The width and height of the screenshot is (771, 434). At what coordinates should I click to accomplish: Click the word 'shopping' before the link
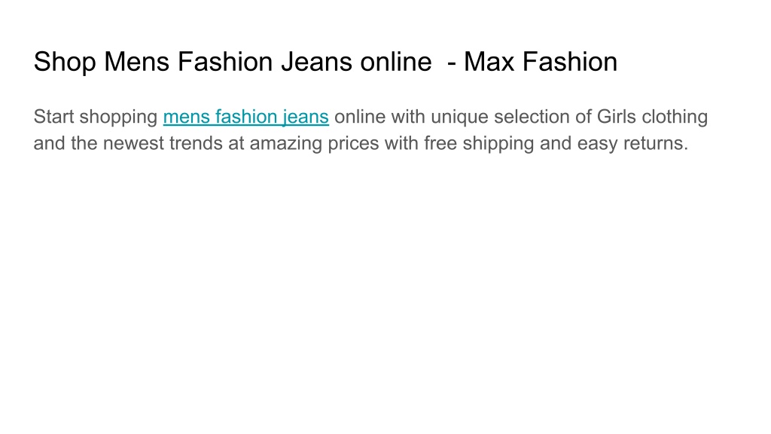[118, 117]
